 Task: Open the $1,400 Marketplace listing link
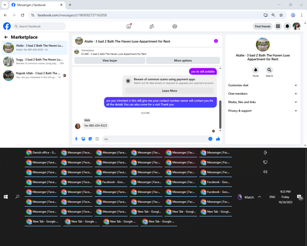point(114,54)
